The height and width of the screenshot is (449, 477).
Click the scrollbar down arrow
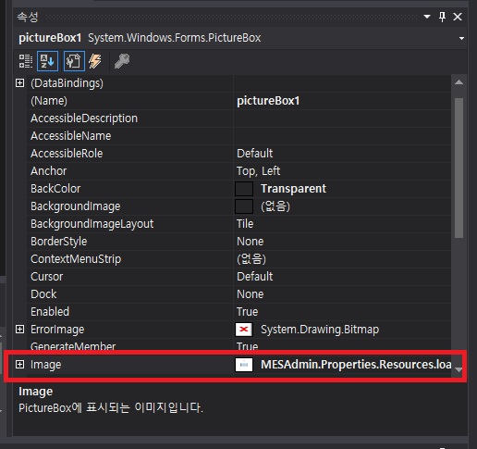(459, 369)
